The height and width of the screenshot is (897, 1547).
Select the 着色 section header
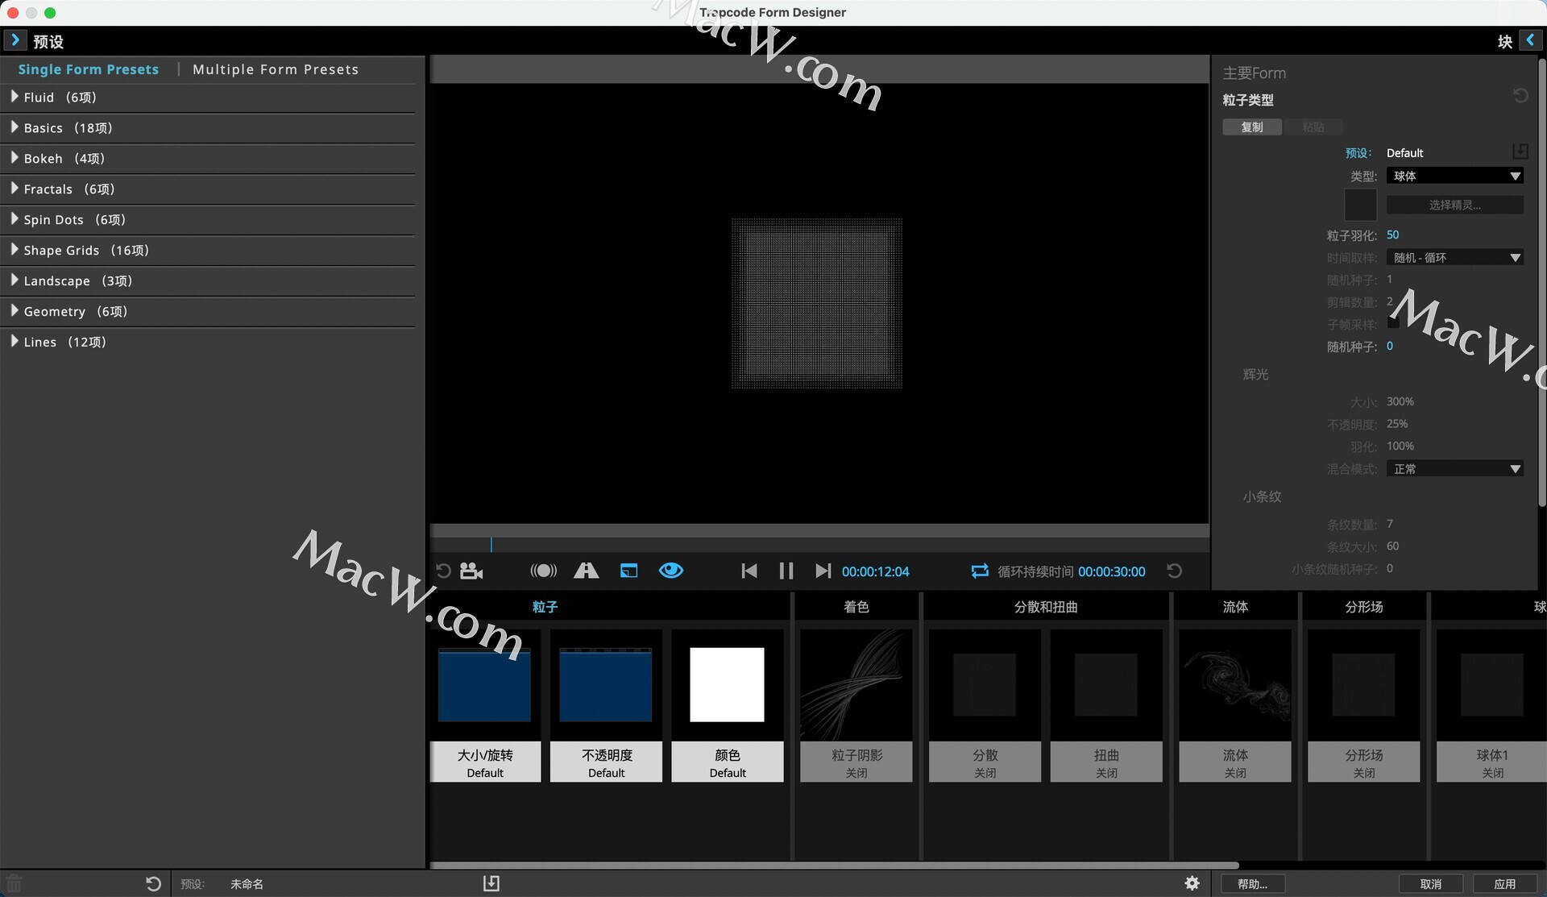[856, 606]
